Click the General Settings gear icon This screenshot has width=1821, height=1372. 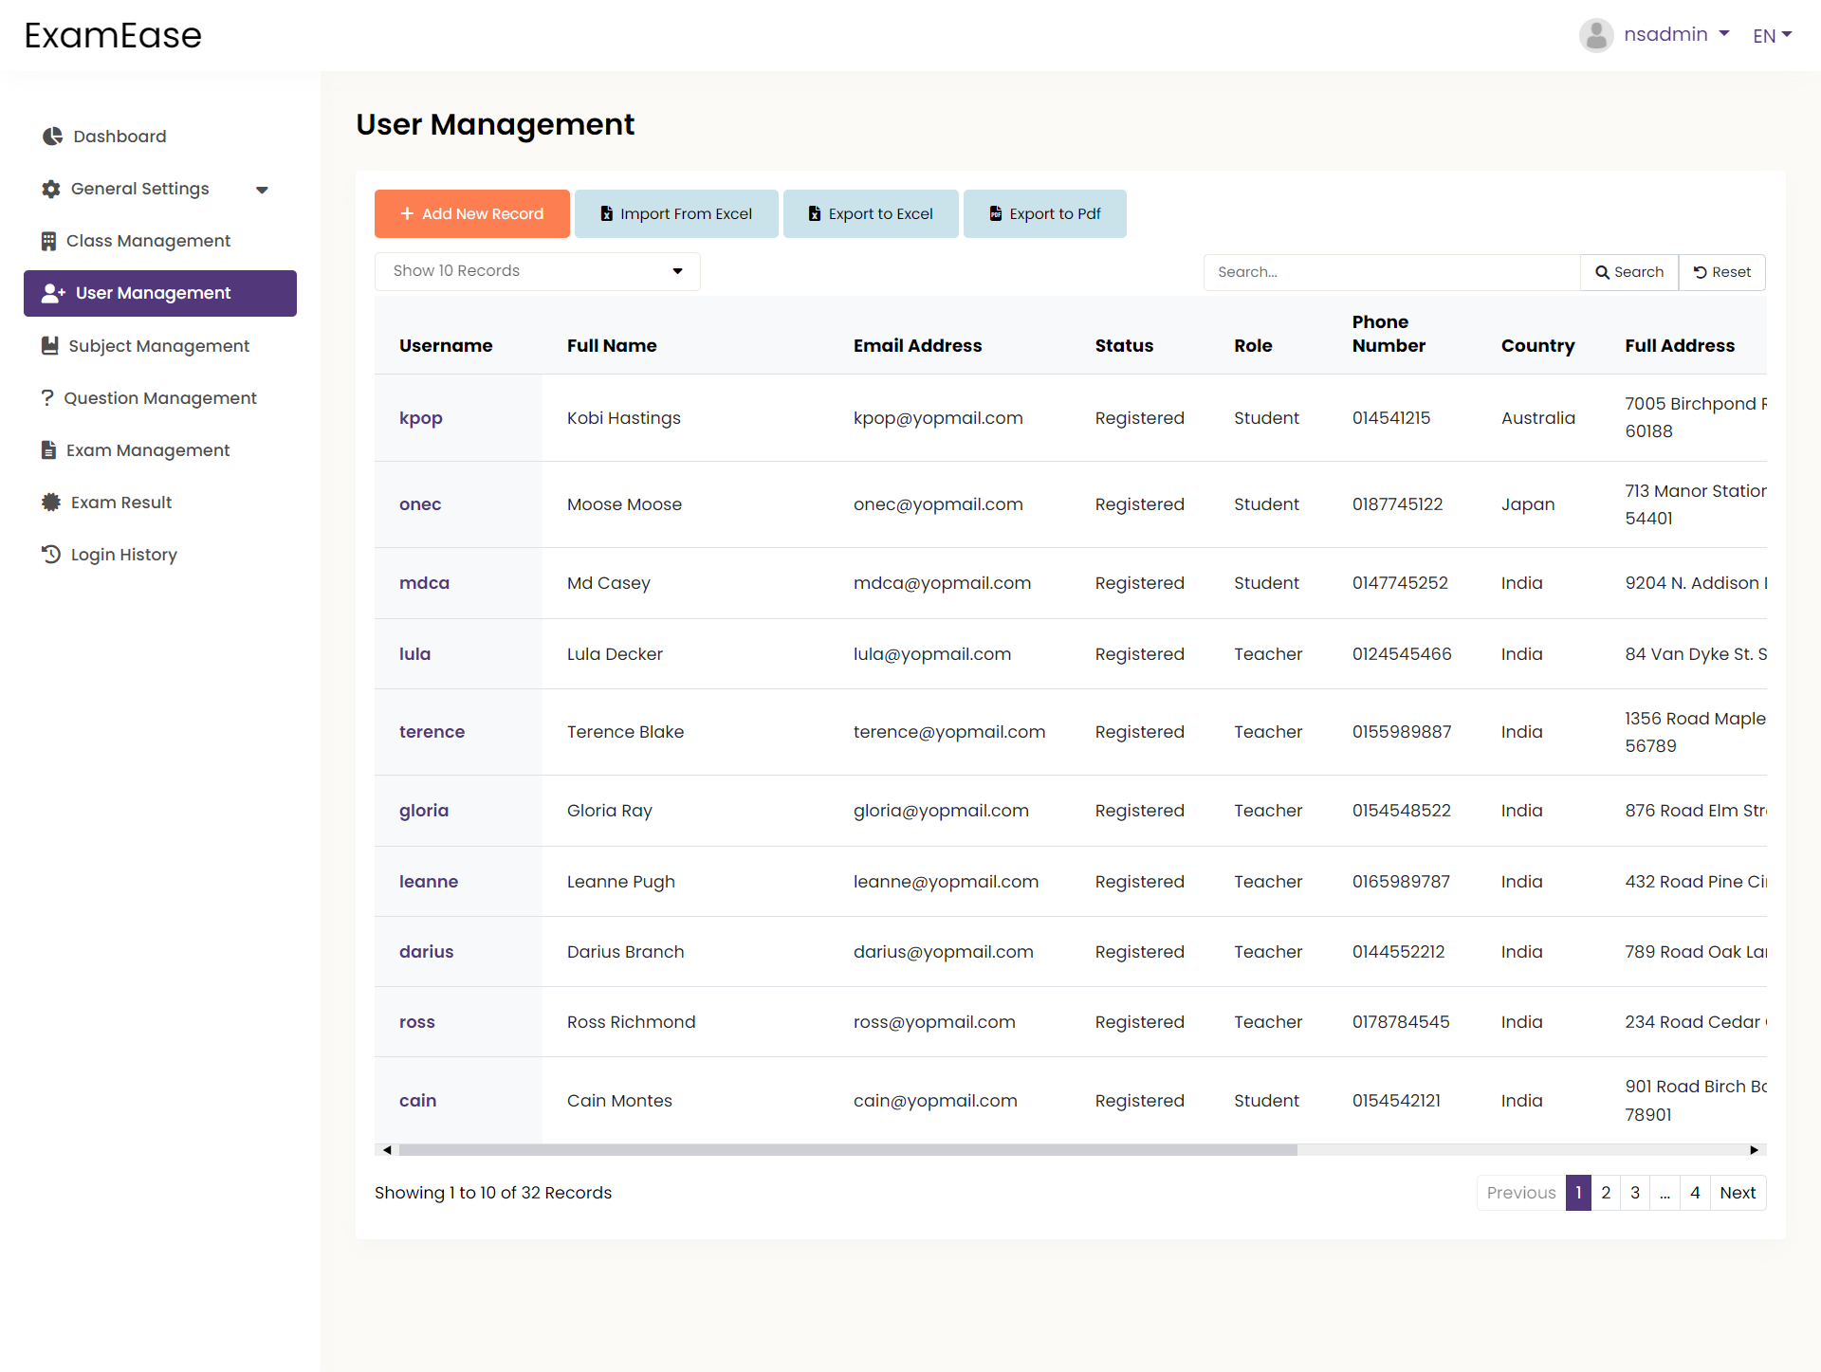click(x=51, y=189)
